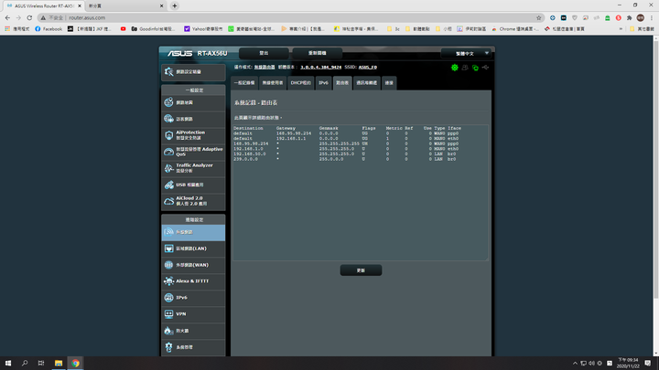This screenshot has height=370, width=659.
Task: Open the Guest Network sidebar item
Action: click(193, 119)
